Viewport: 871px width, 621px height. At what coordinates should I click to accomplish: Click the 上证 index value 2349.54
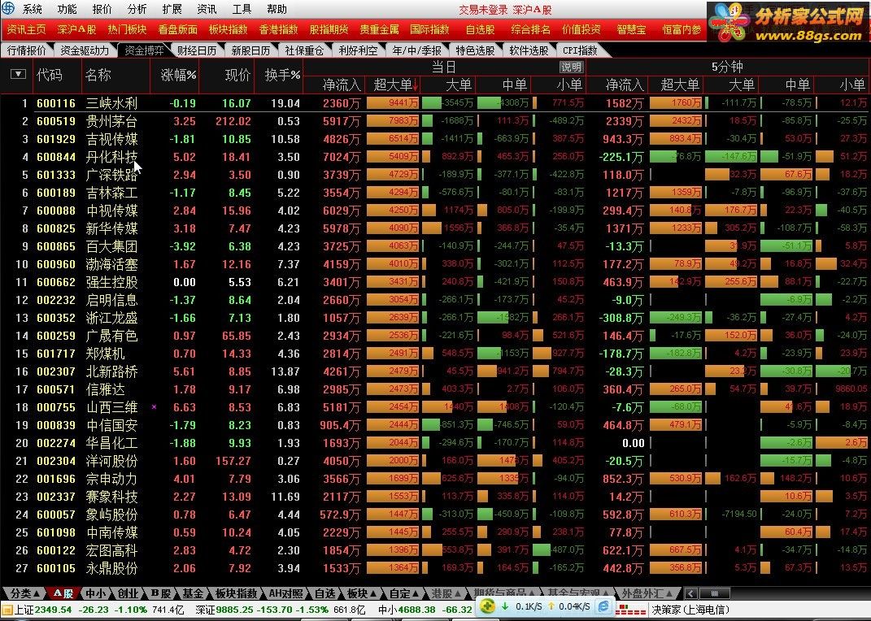(53, 610)
